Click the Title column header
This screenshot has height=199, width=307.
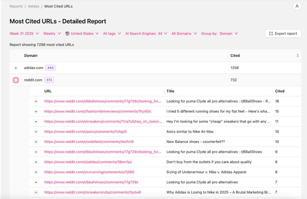click(170, 91)
